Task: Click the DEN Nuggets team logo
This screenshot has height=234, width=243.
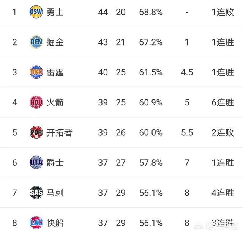Action: coord(36,42)
